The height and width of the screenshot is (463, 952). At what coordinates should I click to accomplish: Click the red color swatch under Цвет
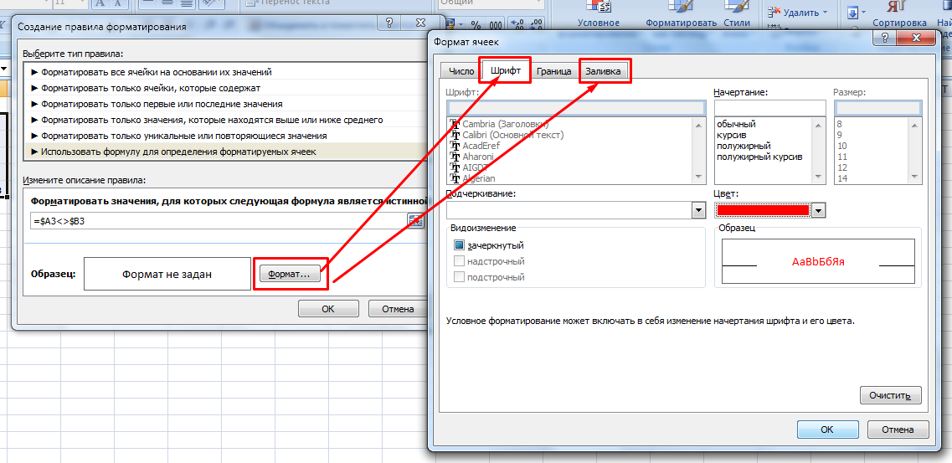pyautogui.click(x=763, y=210)
